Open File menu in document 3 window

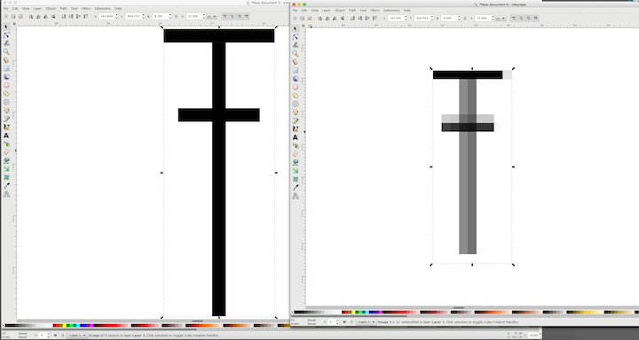pyautogui.click(x=5, y=8)
